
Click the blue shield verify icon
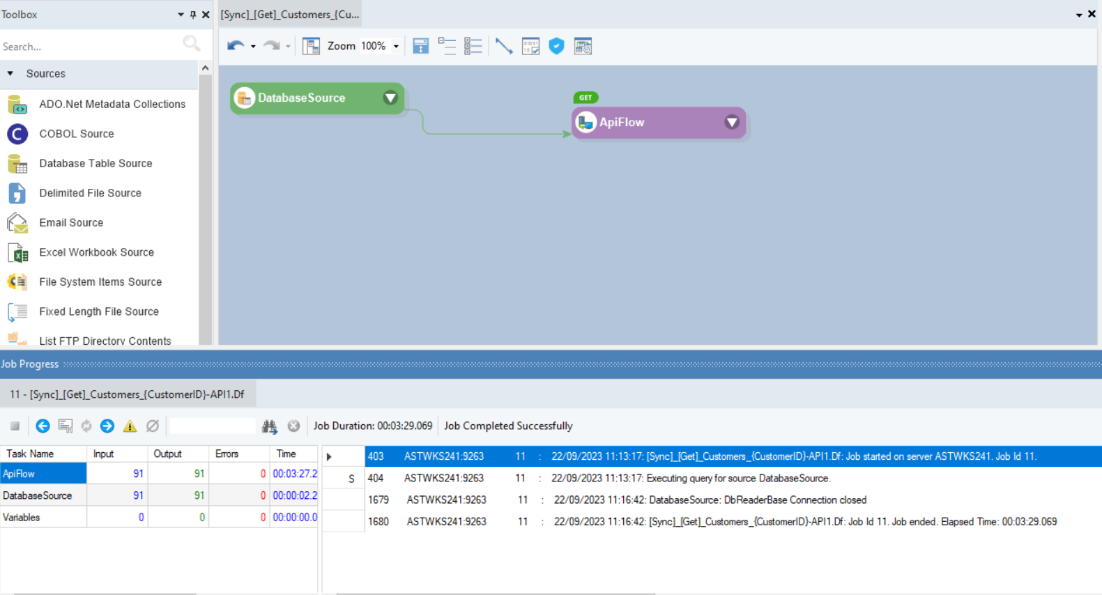pyautogui.click(x=556, y=46)
